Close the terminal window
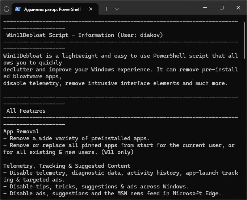 (x=238, y=7)
